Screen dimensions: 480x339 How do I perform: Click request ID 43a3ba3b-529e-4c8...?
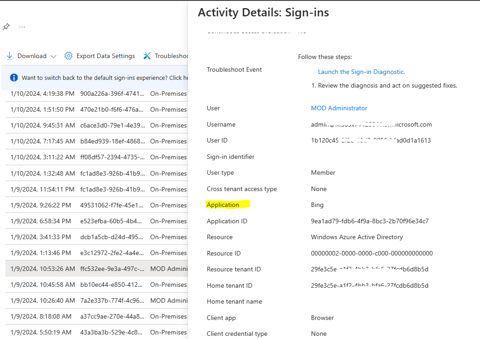(111, 332)
